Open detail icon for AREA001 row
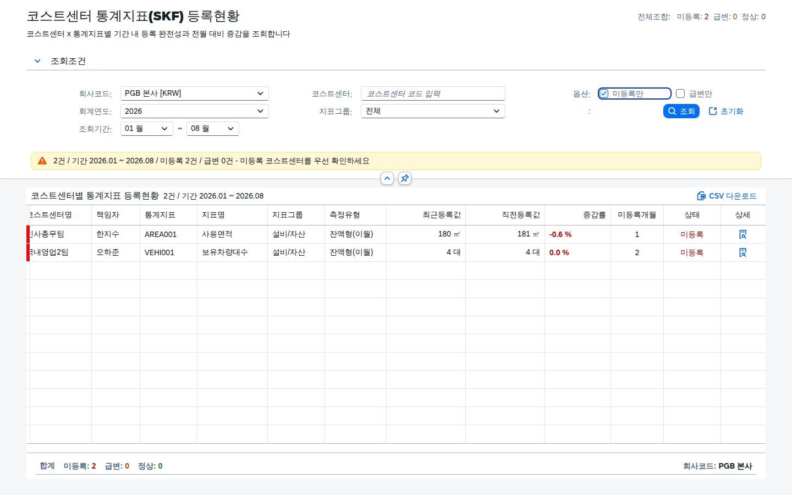This screenshot has width=792, height=495. 743,234
